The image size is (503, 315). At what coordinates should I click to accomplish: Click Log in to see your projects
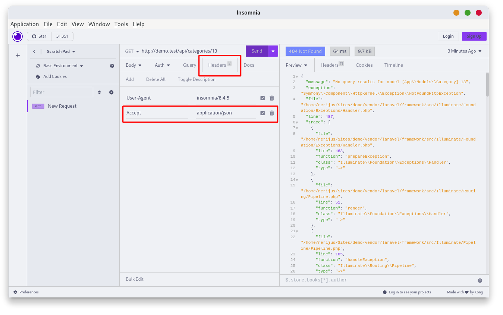pyautogui.click(x=407, y=292)
